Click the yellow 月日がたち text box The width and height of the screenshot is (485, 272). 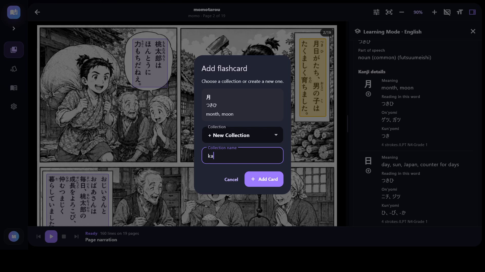coord(313,78)
